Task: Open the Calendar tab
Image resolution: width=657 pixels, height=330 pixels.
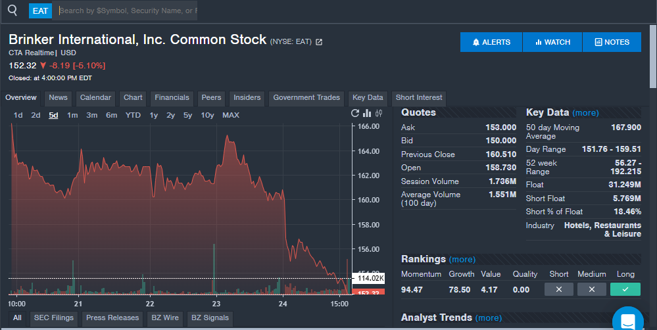Action: click(95, 97)
